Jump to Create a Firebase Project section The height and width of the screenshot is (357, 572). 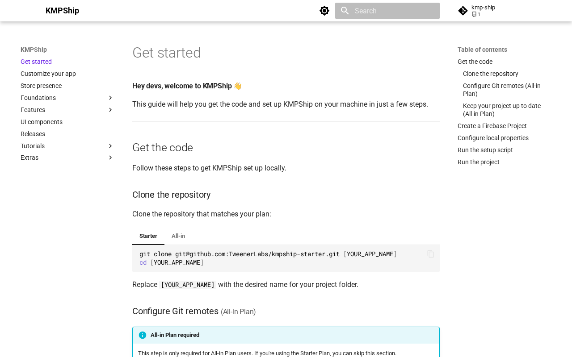[492, 126]
